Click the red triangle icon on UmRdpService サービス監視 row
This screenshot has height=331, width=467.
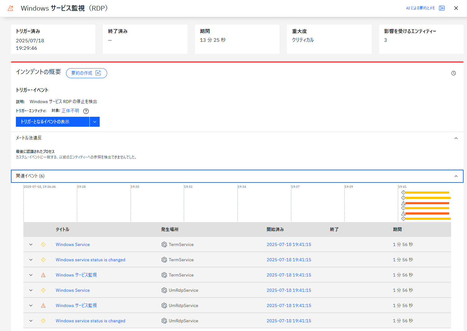click(x=43, y=305)
